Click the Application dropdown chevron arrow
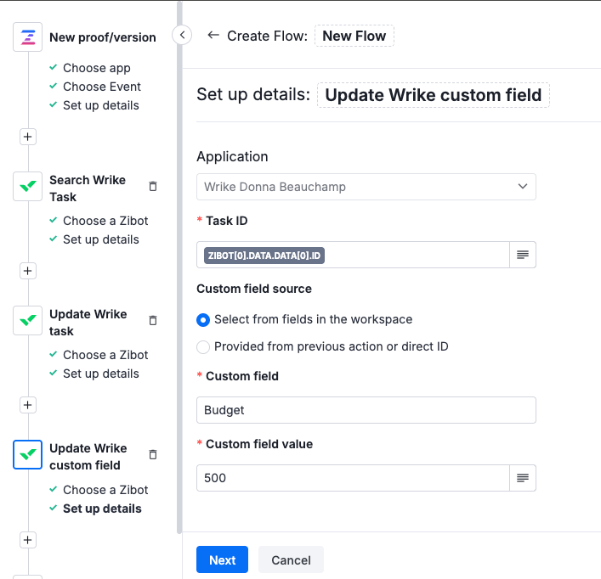 pos(523,187)
